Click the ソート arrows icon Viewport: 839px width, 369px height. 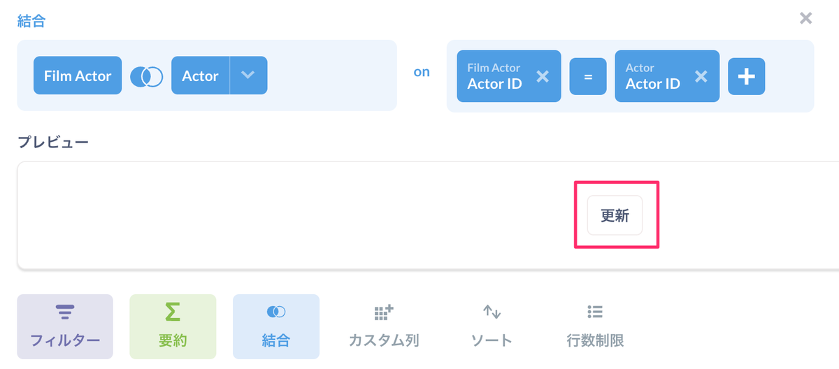[x=492, y=312]
